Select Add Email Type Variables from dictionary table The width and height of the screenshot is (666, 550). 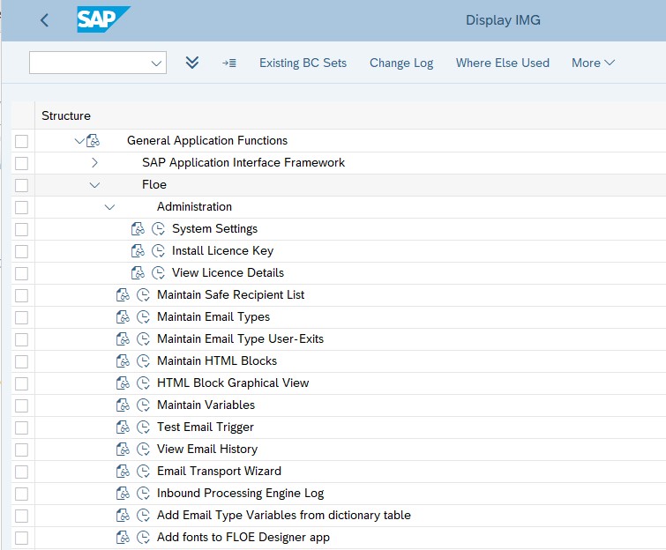[x=284, y=516]
